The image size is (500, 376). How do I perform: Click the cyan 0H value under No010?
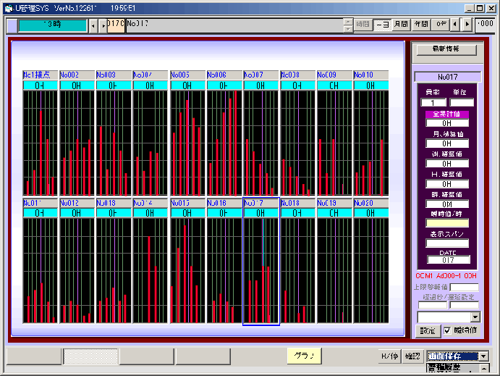click(x=371, y=85)
